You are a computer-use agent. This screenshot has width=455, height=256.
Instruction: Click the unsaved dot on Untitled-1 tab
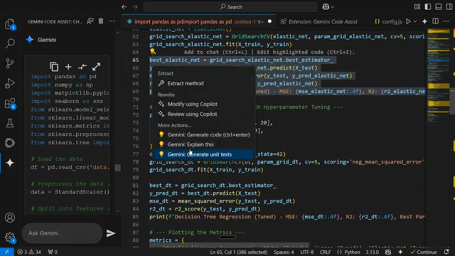coord(269,22)
